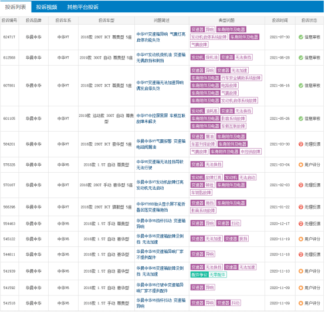Click the green check status icon for complaint 607881

(301, 85)
